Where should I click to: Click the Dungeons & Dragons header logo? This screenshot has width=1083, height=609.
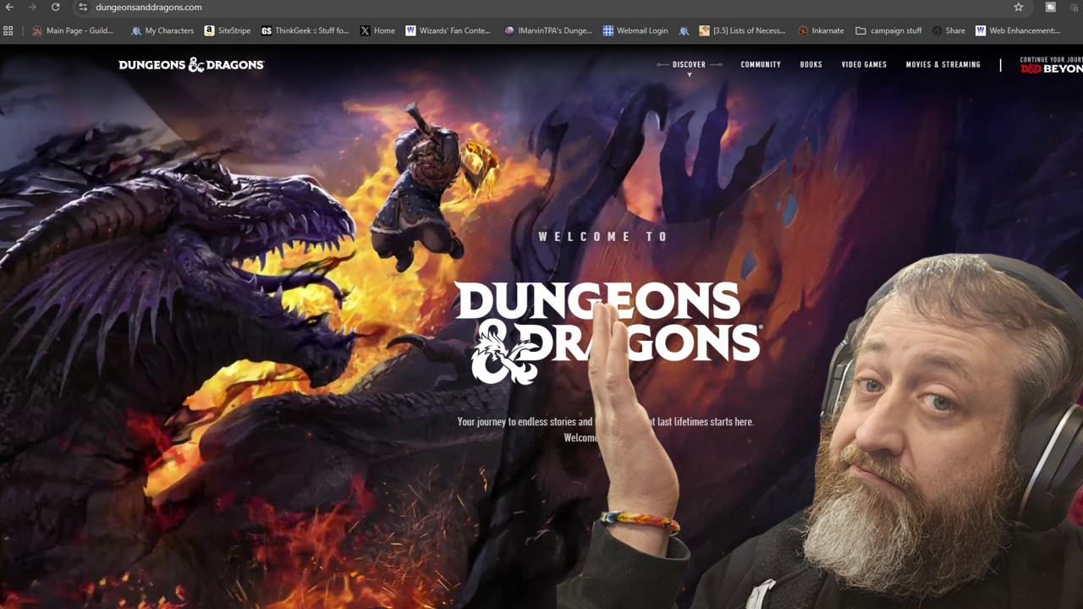tap(191, 65)
